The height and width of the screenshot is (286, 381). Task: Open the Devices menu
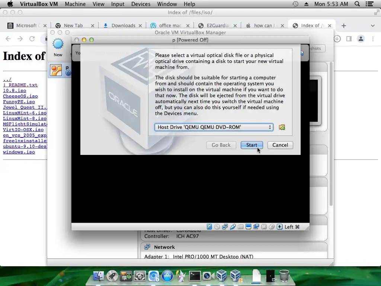click(x=141, y=4)
